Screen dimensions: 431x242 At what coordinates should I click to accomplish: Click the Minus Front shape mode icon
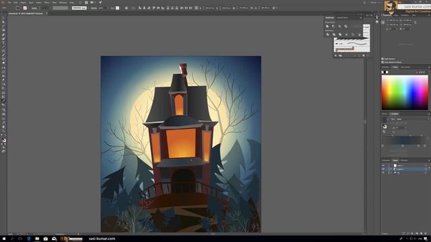[333, 26]
